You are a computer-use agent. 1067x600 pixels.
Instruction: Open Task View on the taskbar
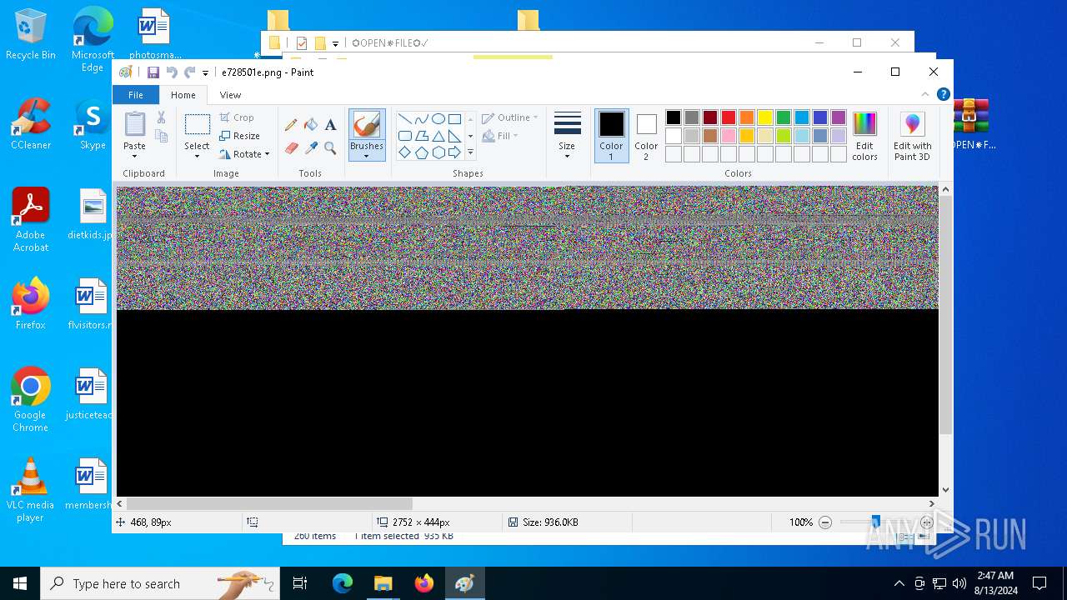[300, 583]
